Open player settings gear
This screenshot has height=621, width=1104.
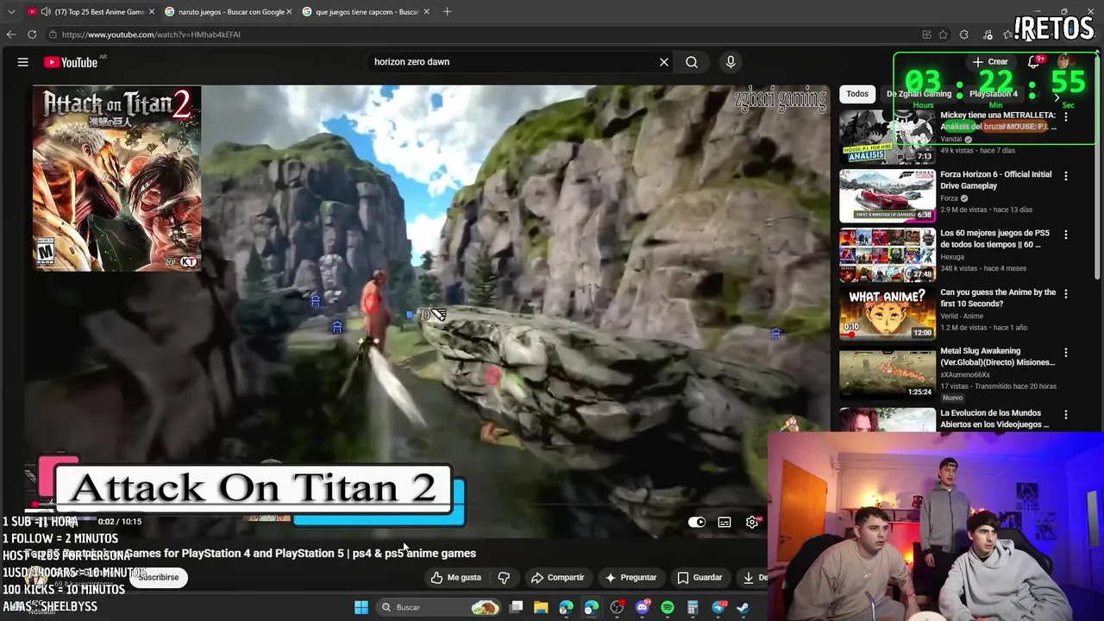pyautogui.click(x=752, y=522)
